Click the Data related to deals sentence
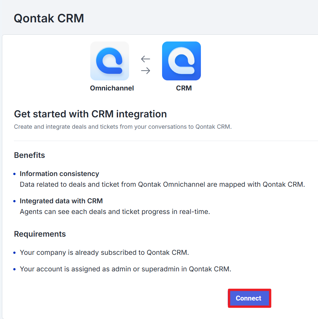 [x=162, y=184]
